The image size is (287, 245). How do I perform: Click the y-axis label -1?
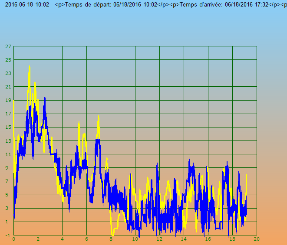pyautogui.click(x=9, y=235)
